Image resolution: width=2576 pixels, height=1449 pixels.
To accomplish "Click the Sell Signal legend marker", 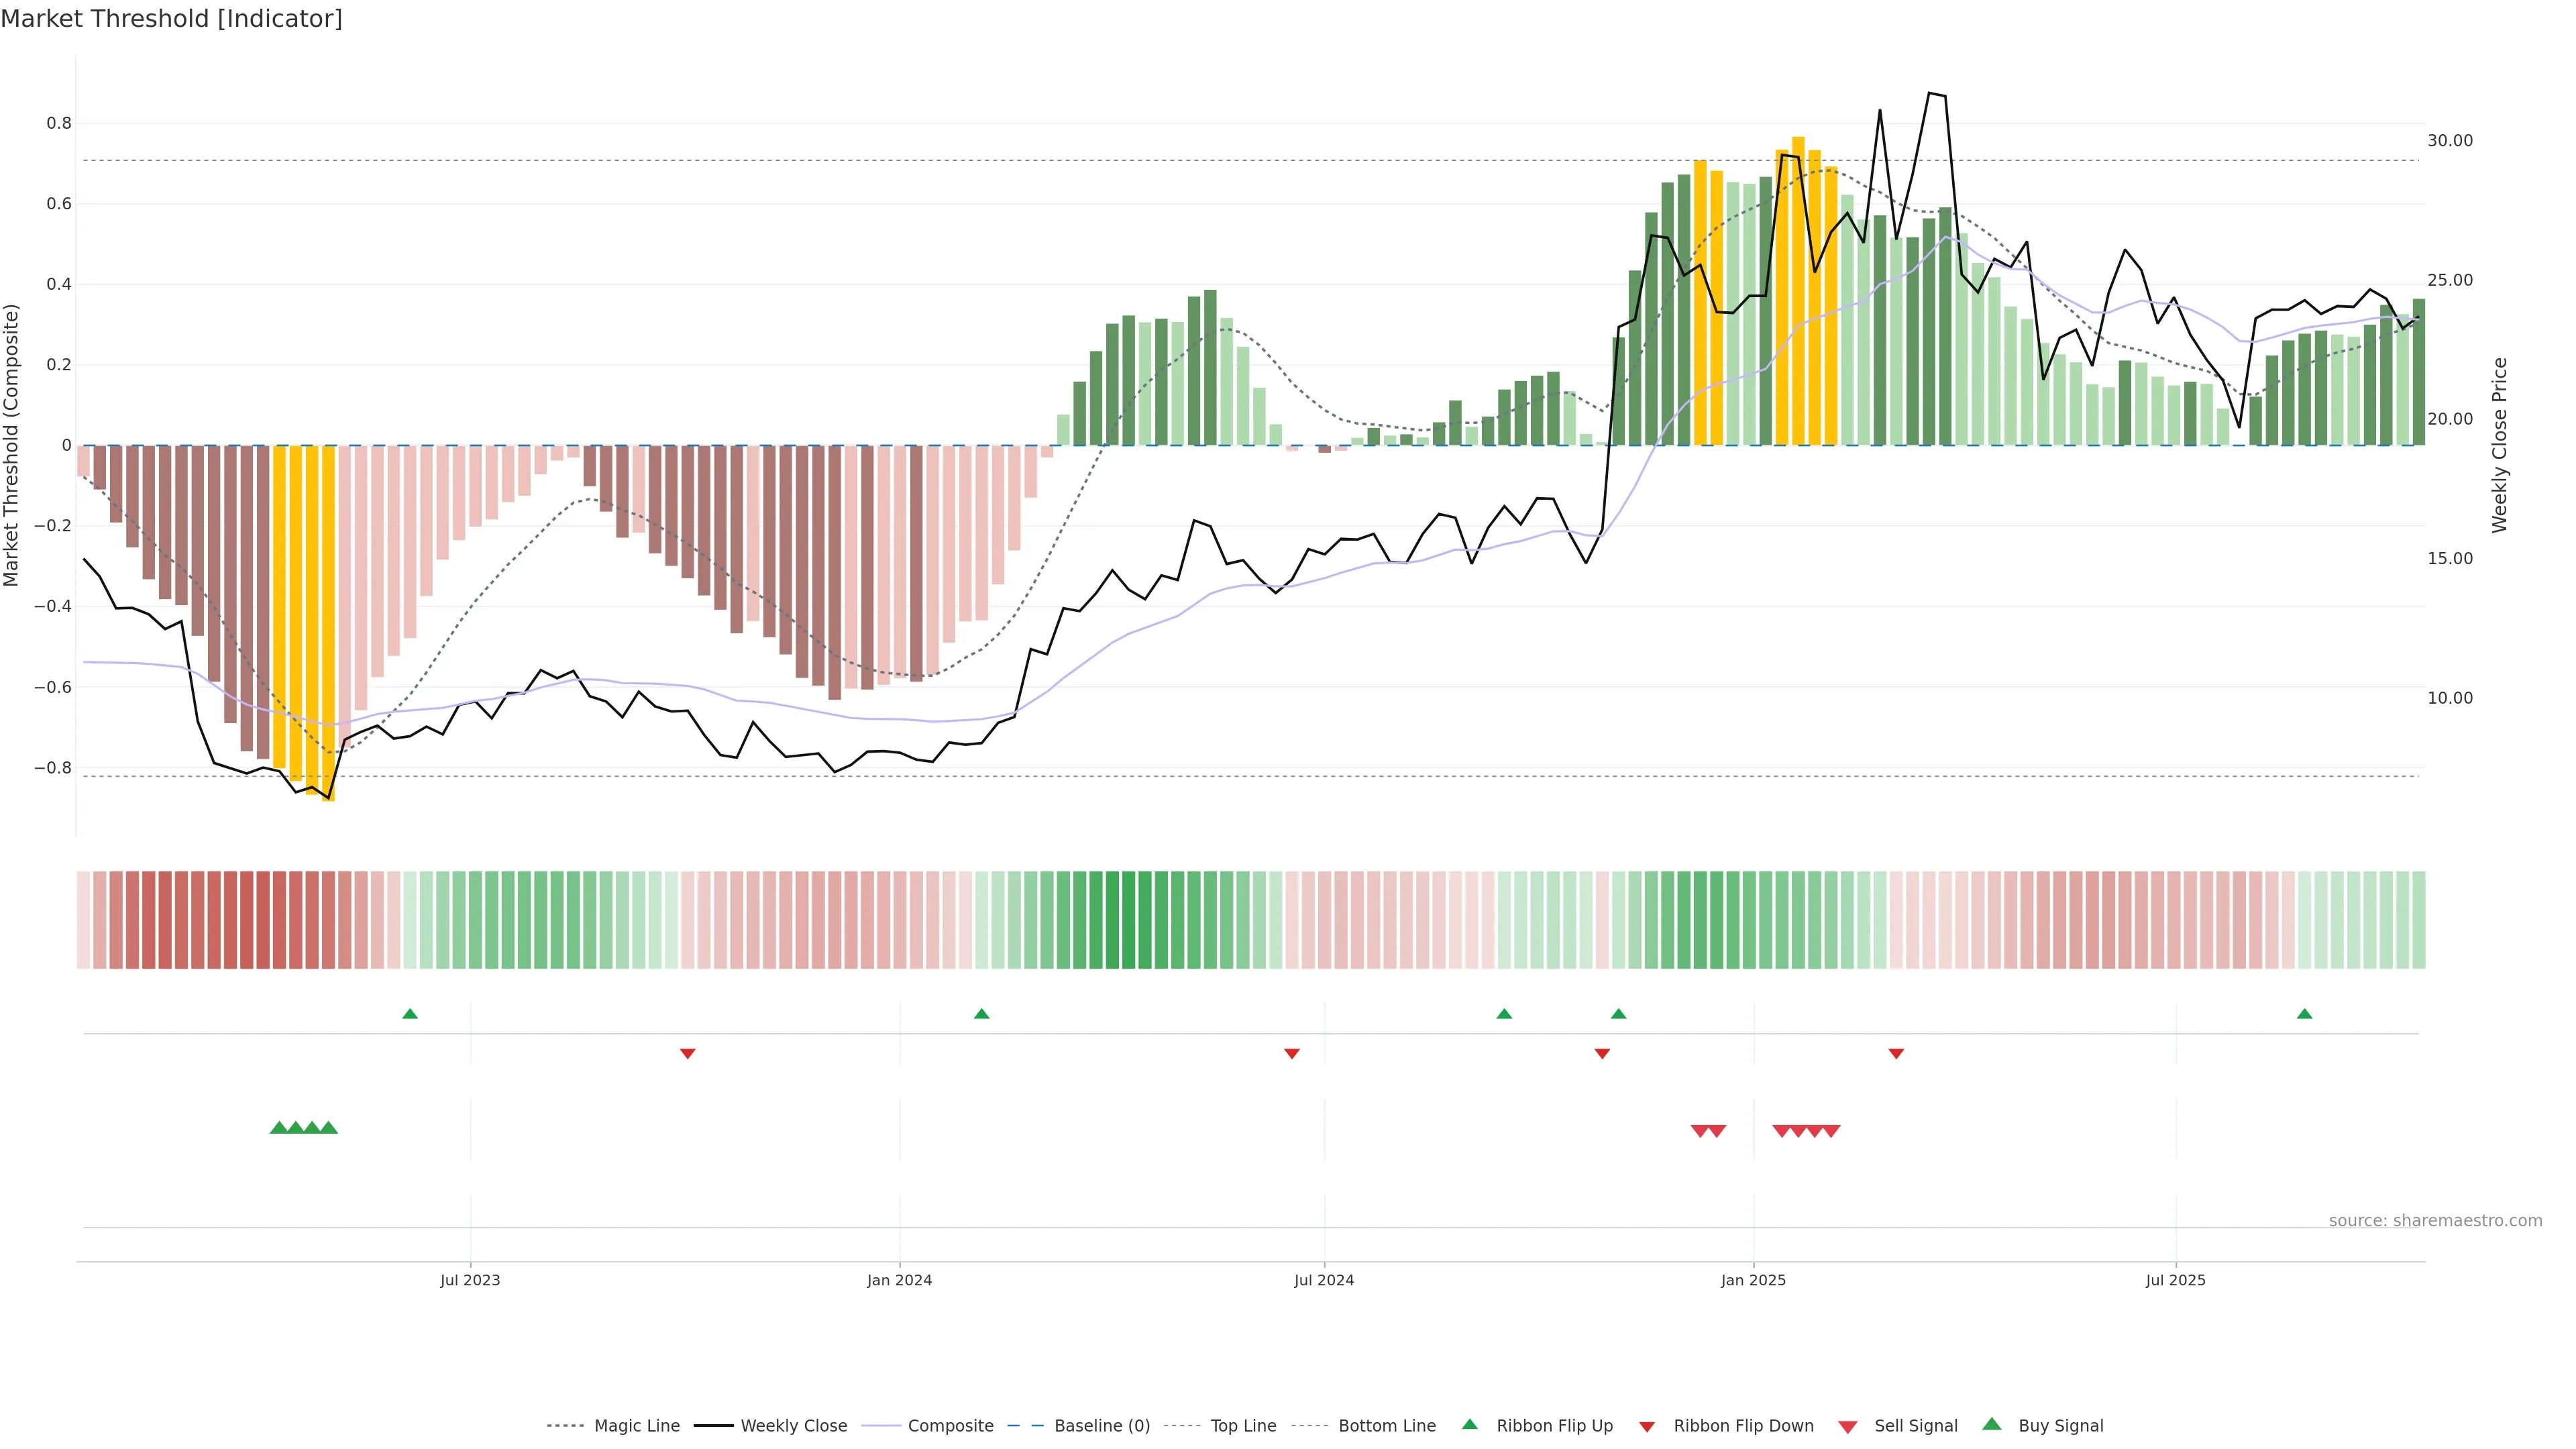I will (1848, 1427).
